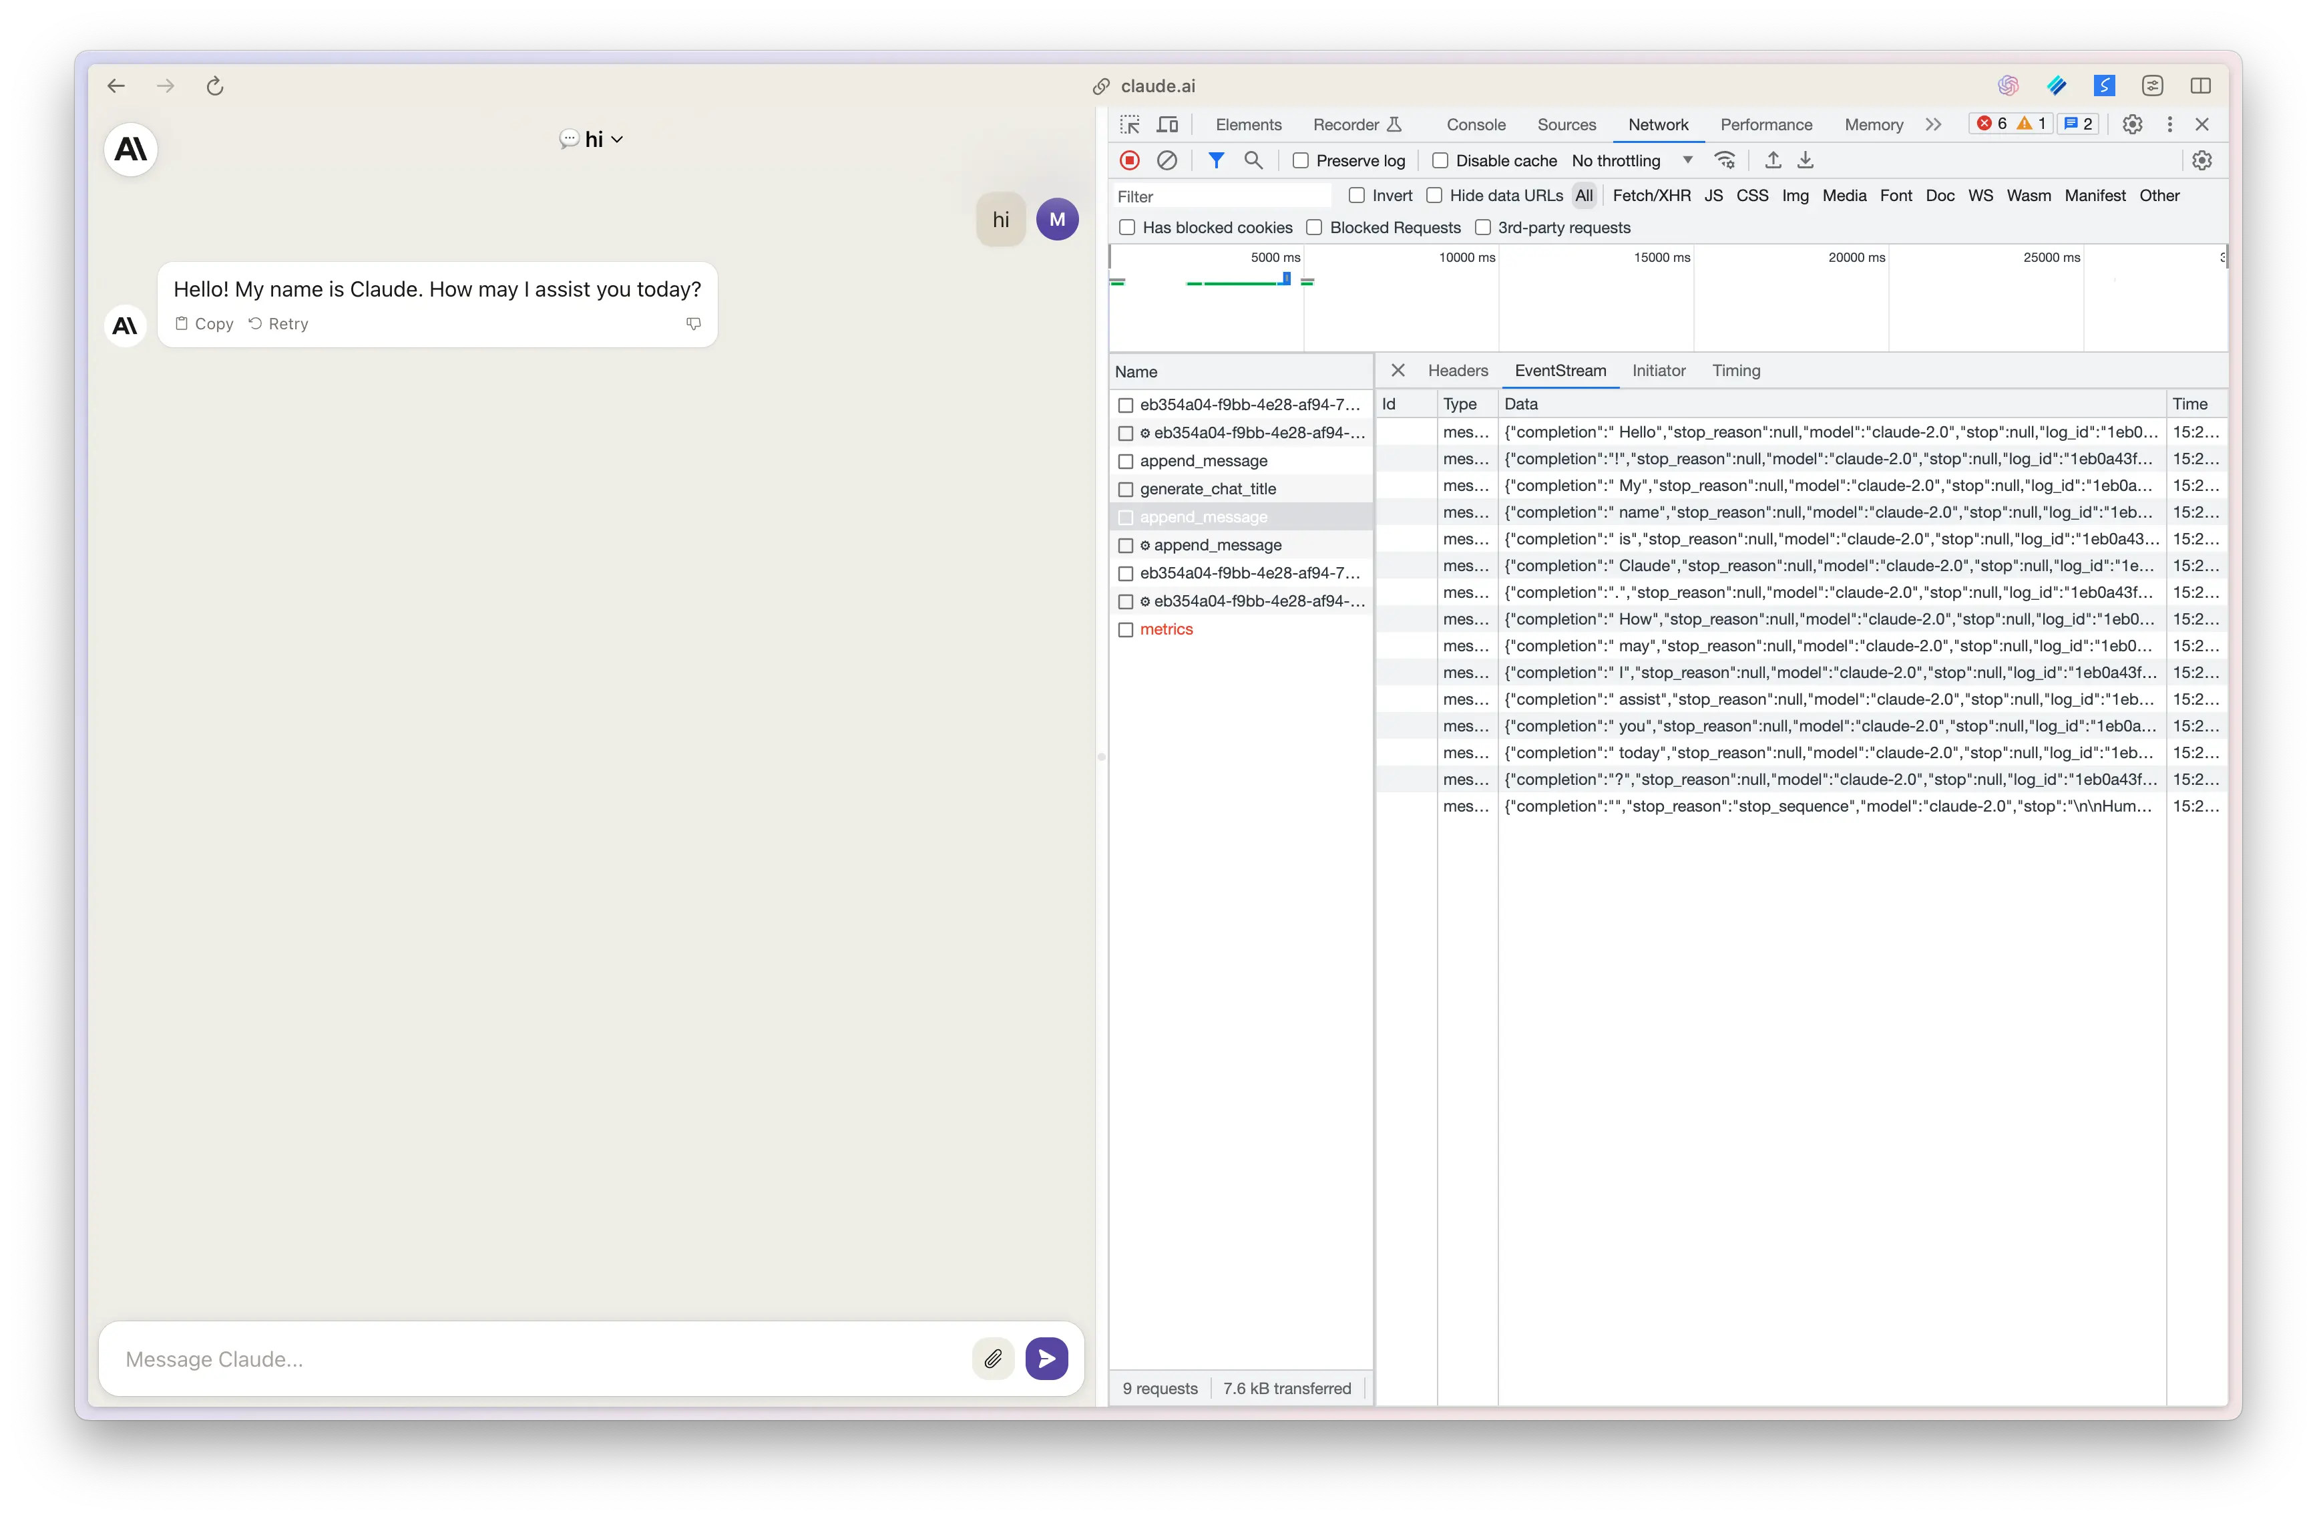Click the Name column header
This screenshot has width=2317, height=1519.
(1240, 372)
